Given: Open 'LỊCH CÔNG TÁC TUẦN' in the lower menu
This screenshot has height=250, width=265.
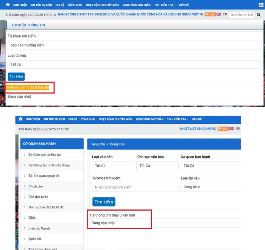Looking at the screenshot, I should coord(150,119).
